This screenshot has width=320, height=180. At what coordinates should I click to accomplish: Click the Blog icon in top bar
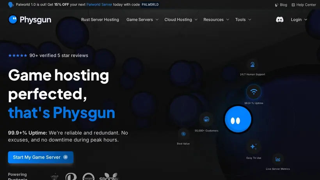(x=277, y=5)
